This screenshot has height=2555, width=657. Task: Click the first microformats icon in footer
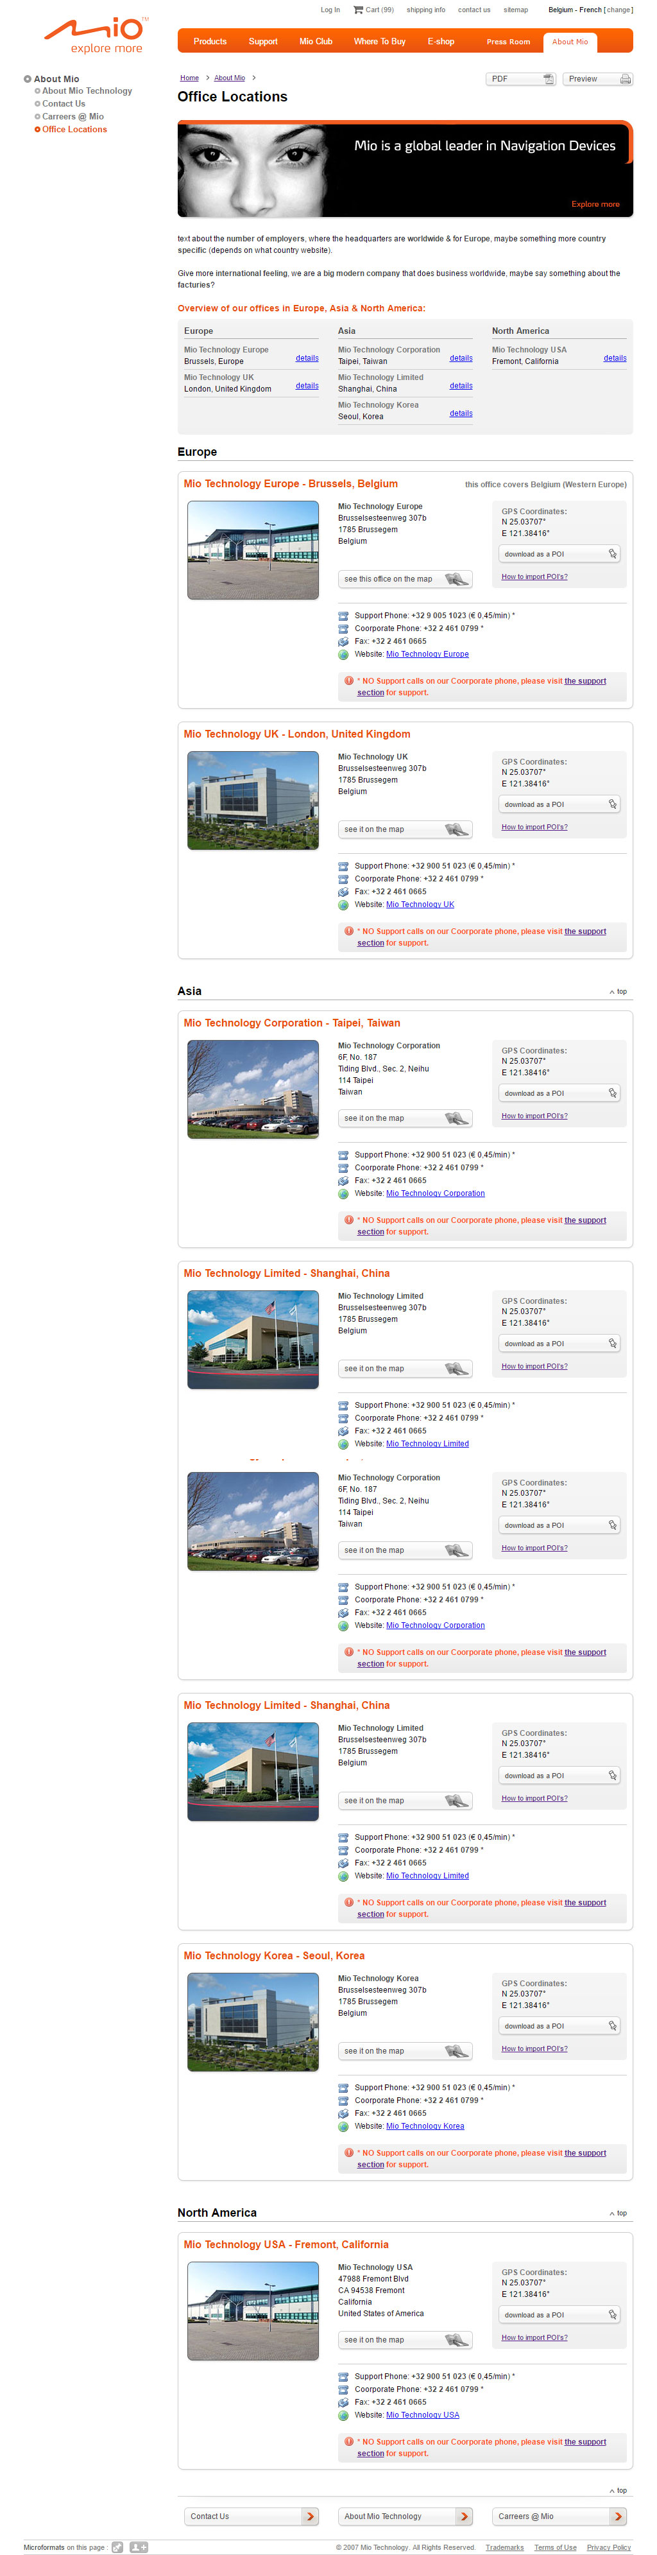pyautogui.click(x=118, y=2546)
